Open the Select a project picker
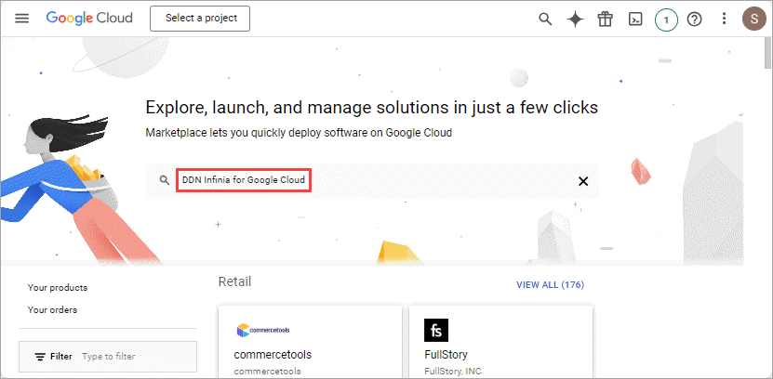Screen dimensions: 773x379 pos(200,19)
